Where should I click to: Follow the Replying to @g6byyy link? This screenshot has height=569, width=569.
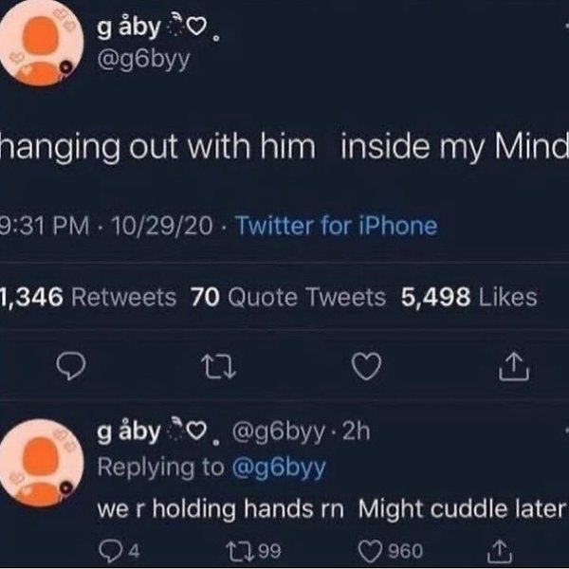(278, 468)
